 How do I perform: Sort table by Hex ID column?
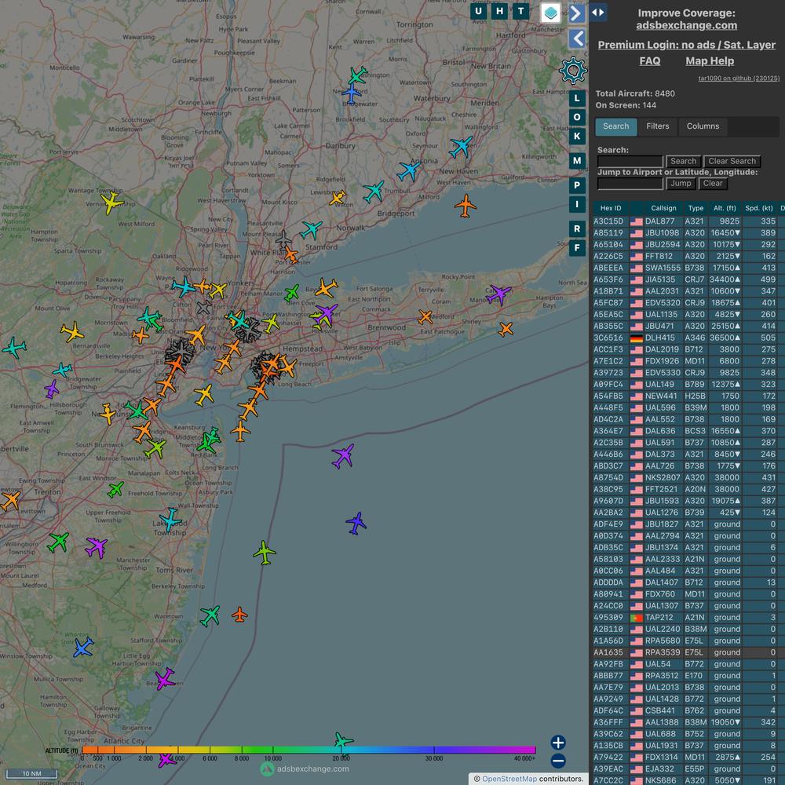tap(610, 208)
